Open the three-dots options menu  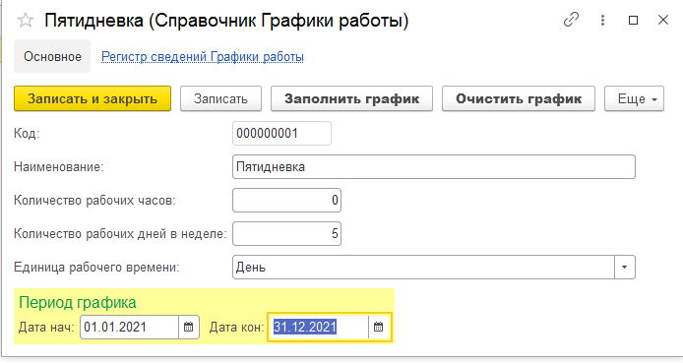tap(602, 20)
